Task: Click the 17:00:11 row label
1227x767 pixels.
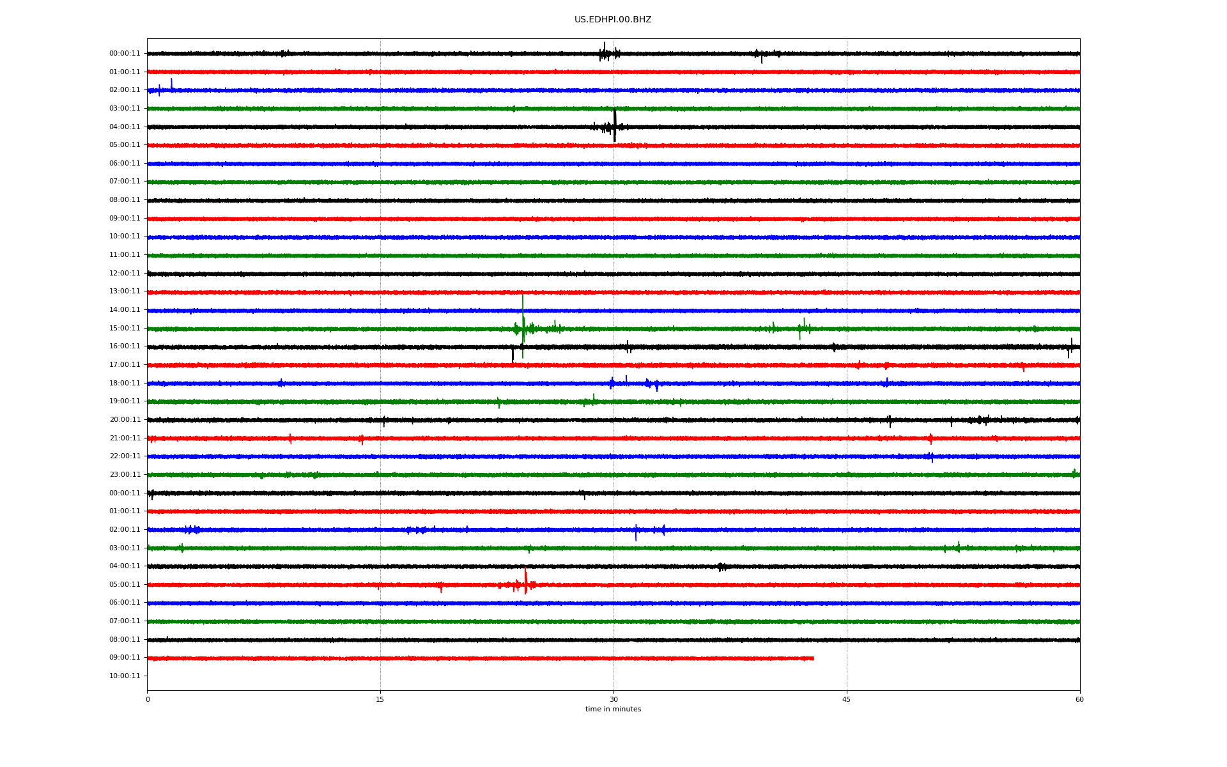Action: pyautogui.click(x=125, y=365)
